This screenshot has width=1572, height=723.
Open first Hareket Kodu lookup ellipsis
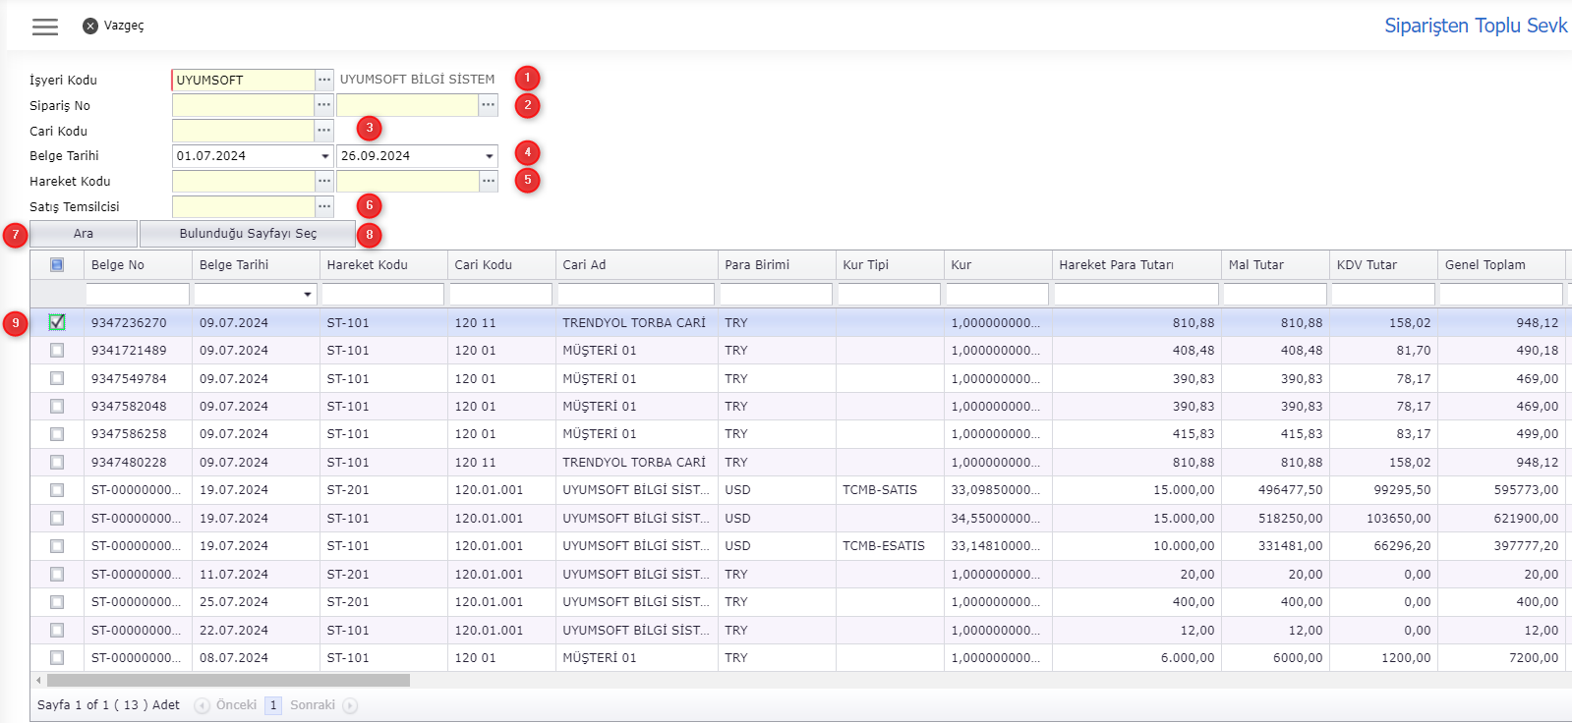tap(324, 181)
